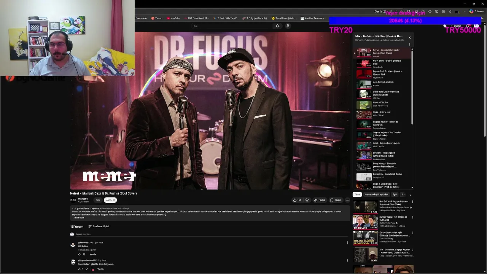Dislike the Härikulâde comment
This screenshot has width=487, height=274.
[x=84, y=254]
